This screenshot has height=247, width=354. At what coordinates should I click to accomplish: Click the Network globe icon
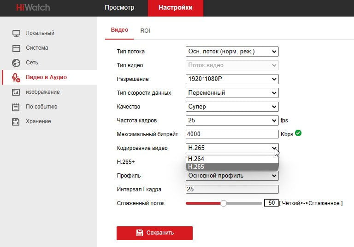click(16, 63)
